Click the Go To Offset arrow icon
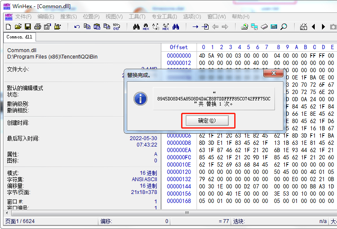This screenshot has height=229, width=337. tap(195, 27)
